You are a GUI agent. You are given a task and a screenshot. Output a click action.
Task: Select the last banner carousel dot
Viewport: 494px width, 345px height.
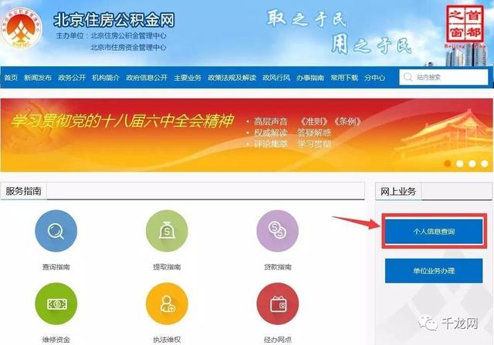[484, 163]
